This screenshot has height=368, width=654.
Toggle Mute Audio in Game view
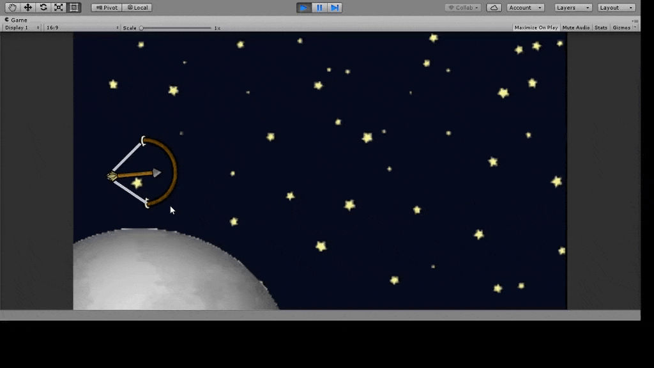click(576, 27)
